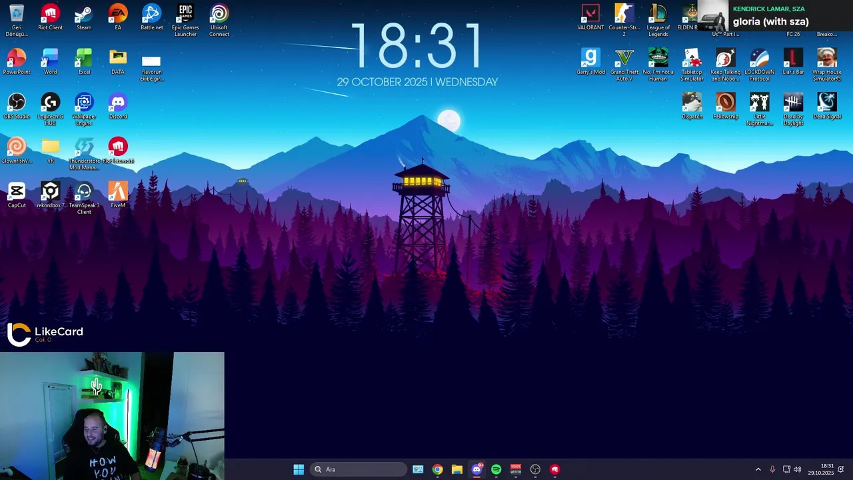Open the Voicemeeter taskbar icon
Viewport: 853px width, 480px height.
pos(516,469)
